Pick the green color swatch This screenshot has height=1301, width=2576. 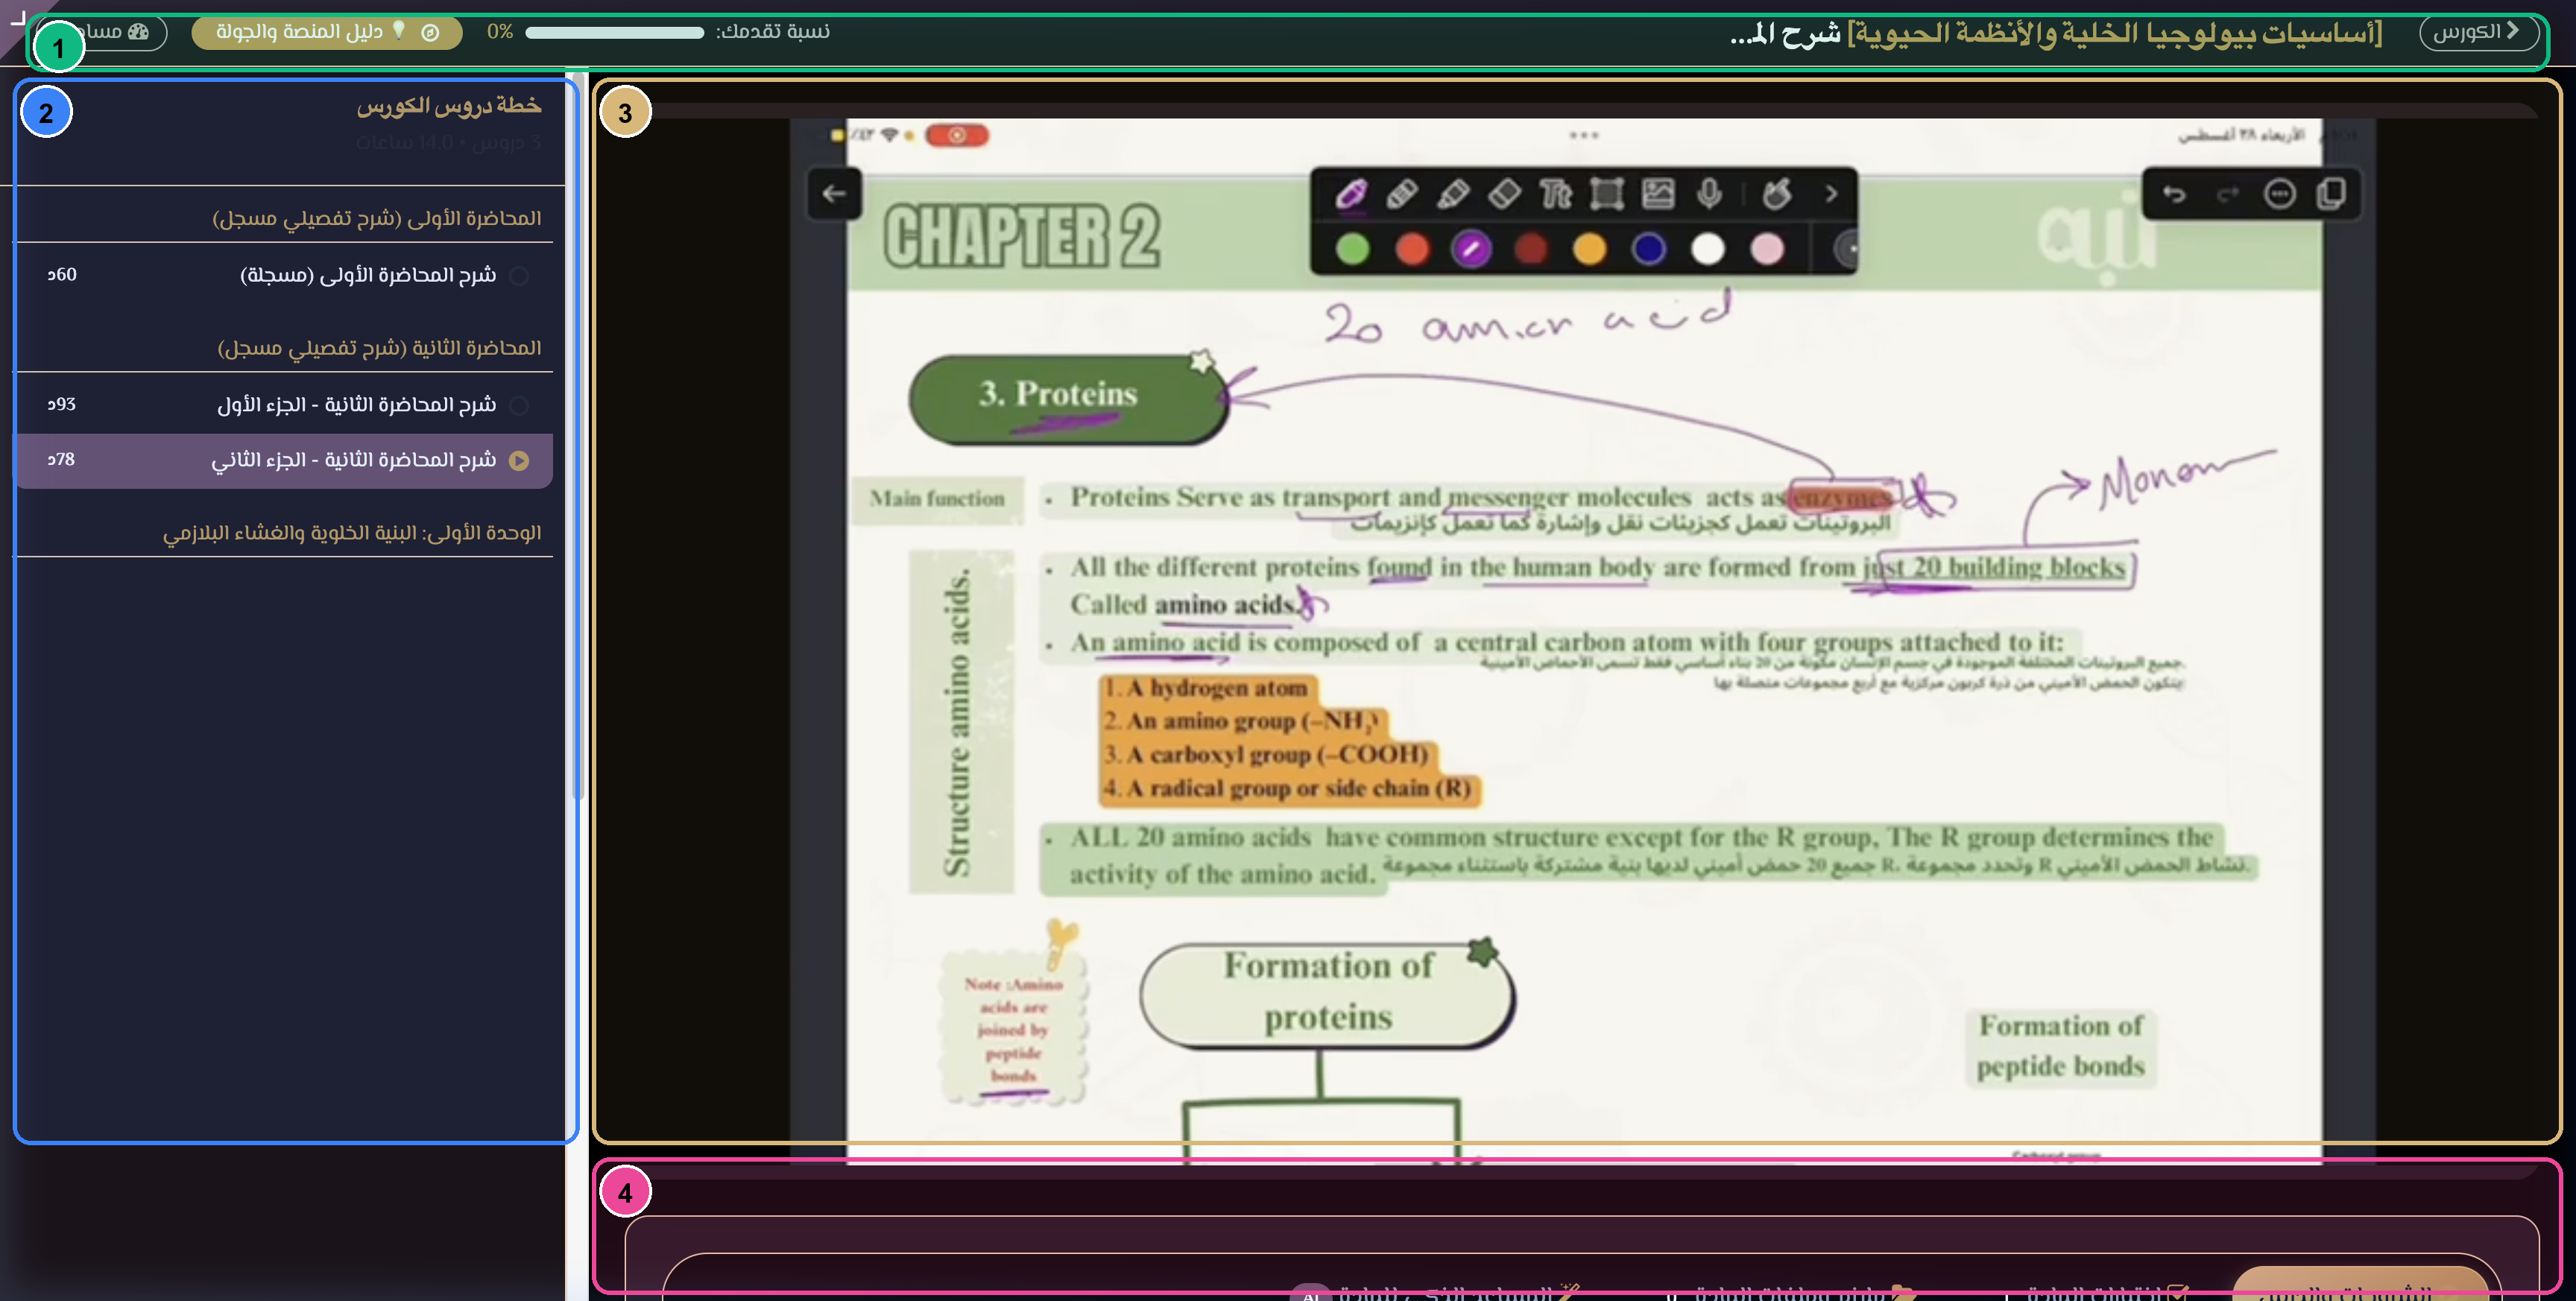coord(1352,248)
